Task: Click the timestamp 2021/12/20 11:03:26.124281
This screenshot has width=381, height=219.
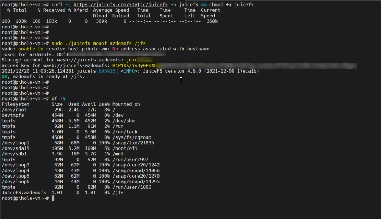Action: point(38,71)
